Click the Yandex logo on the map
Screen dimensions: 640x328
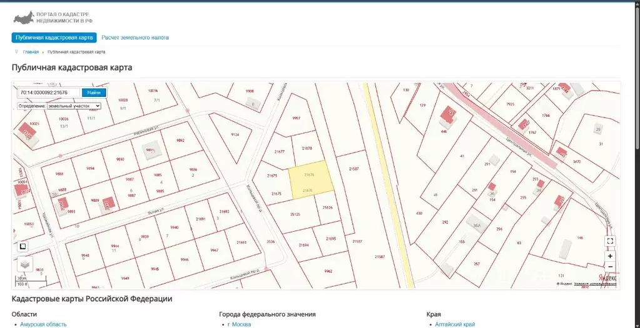pos(607,277)
